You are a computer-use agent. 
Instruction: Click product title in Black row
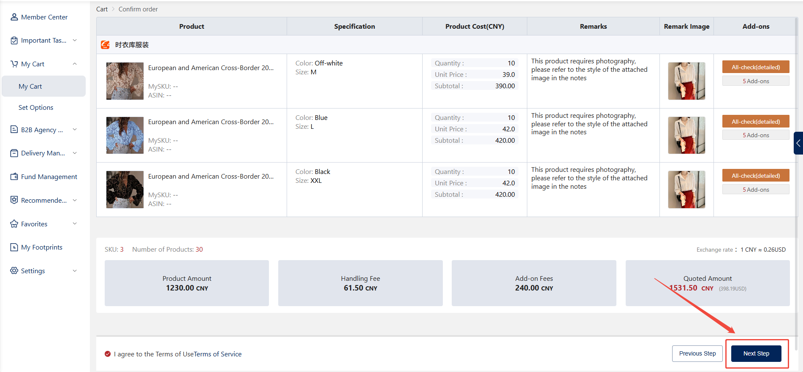211,176
